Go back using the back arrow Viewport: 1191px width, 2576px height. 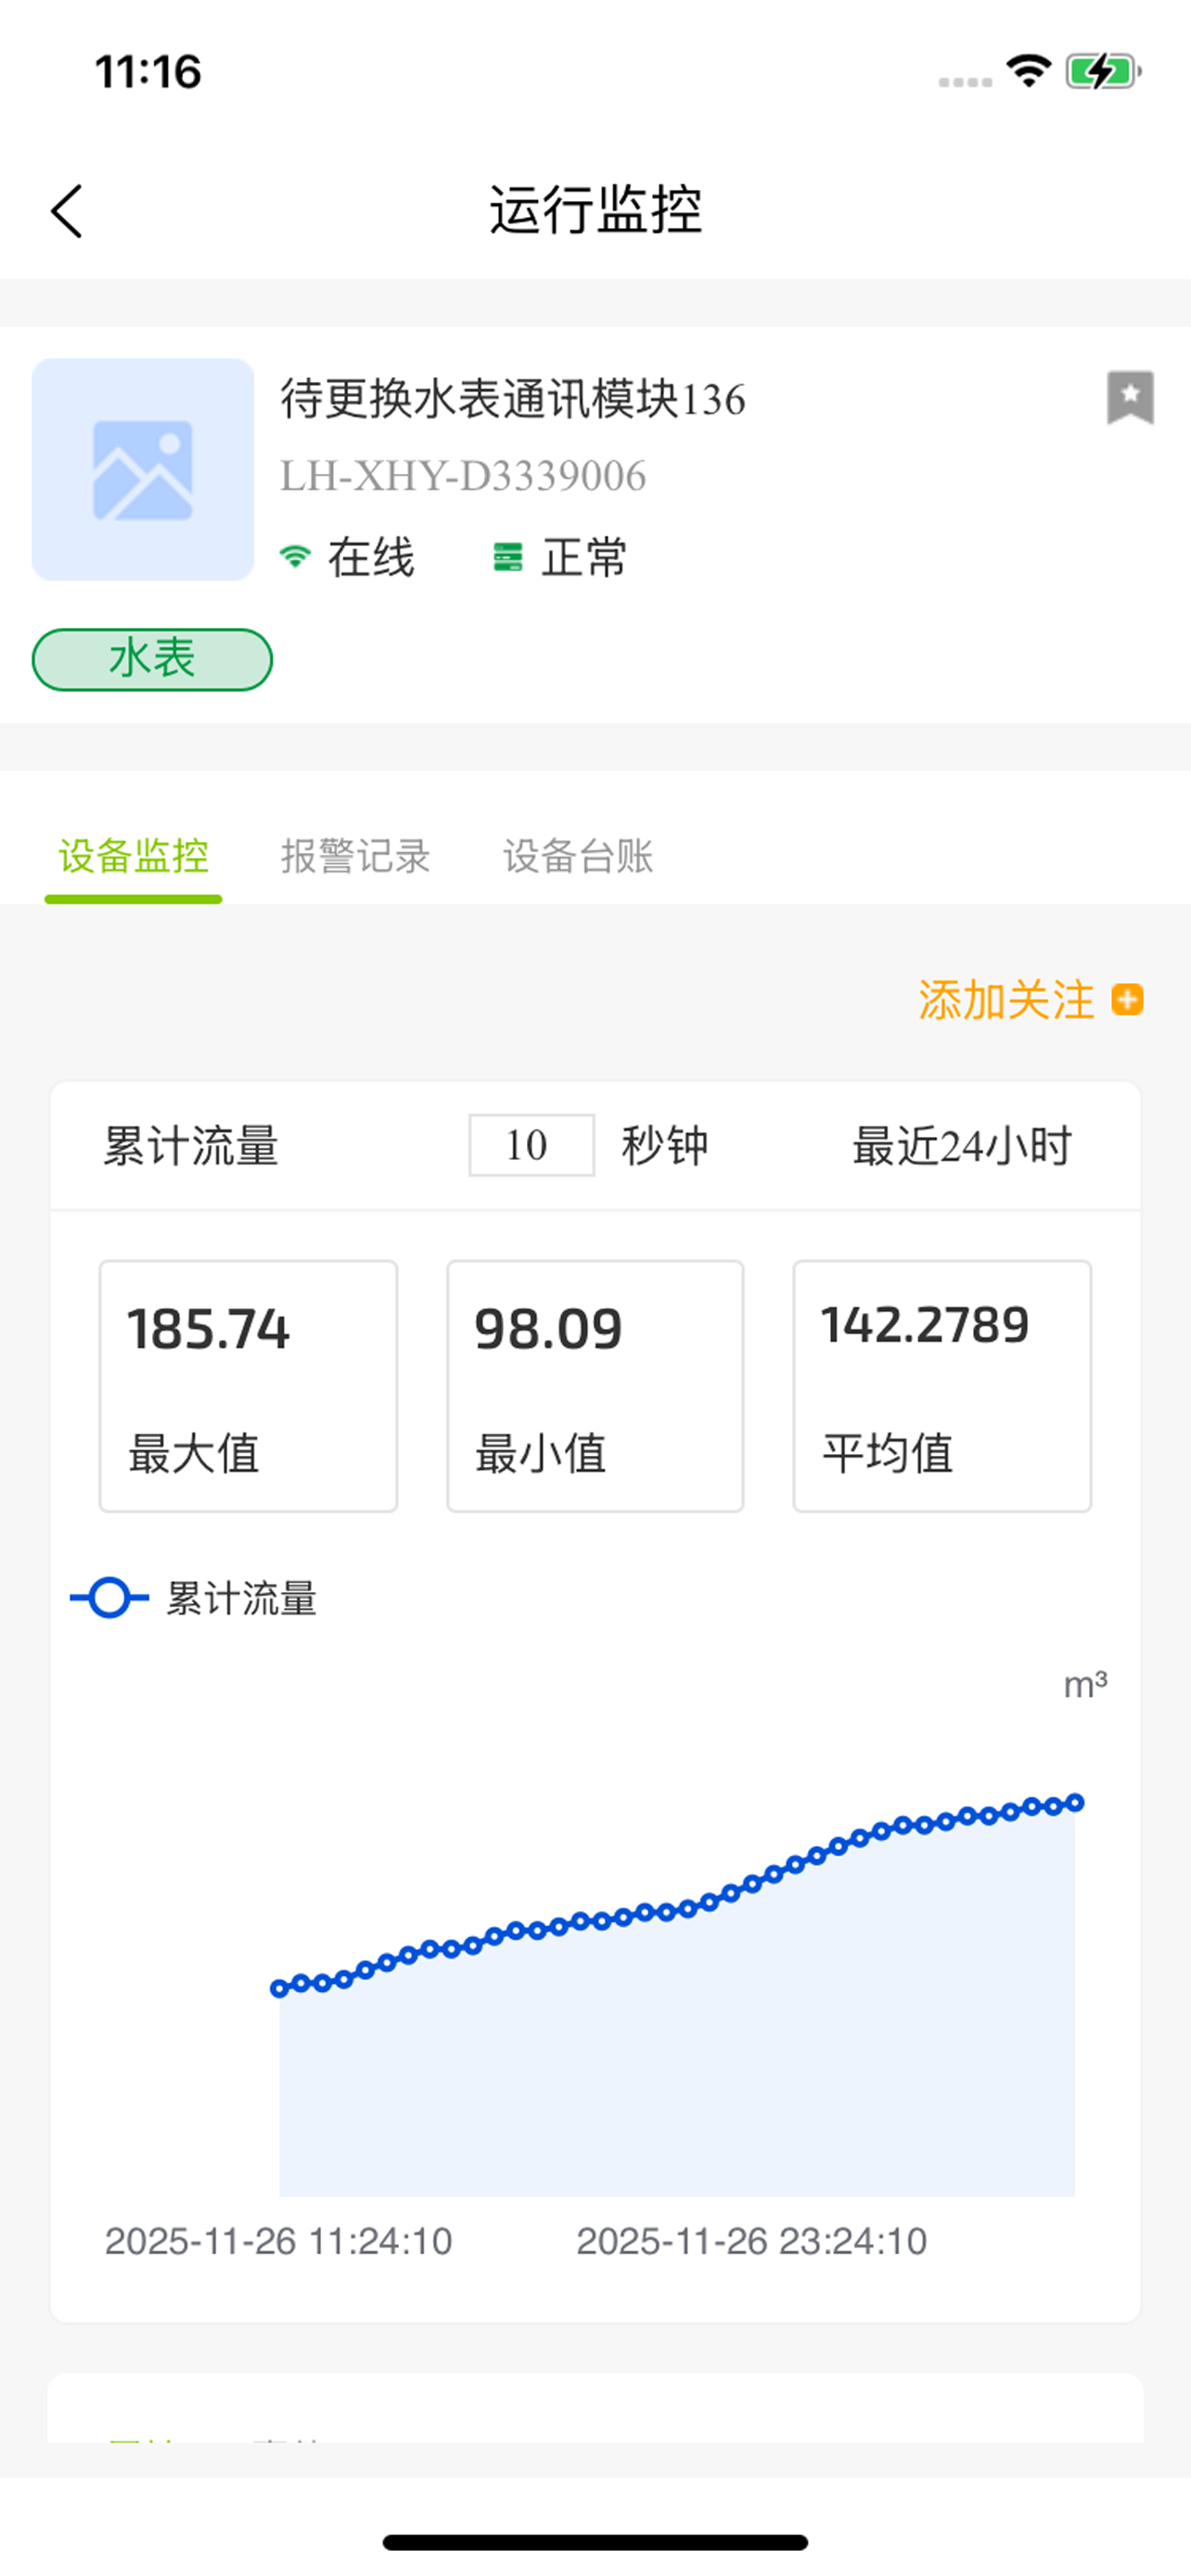67,211
